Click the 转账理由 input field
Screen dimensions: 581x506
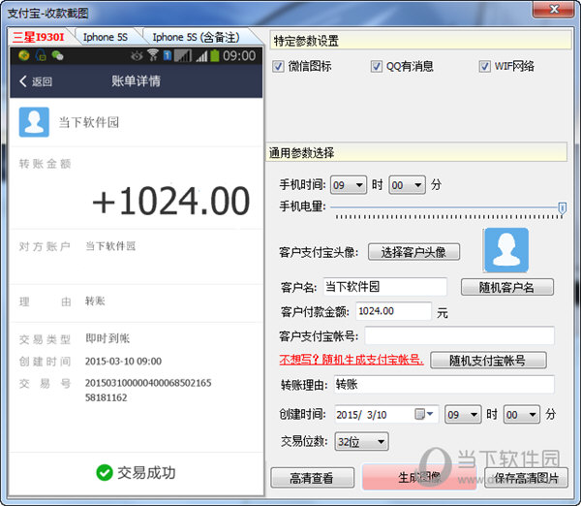coord(443,384)
